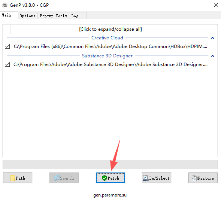
Task: Click the GenP app icon in title bar
Action: (5, 5)
